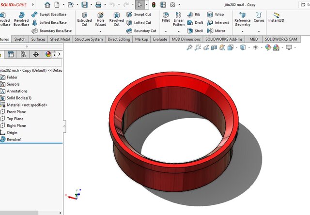Select the Shell tool
310x215 pixels.
pos(195,31)
